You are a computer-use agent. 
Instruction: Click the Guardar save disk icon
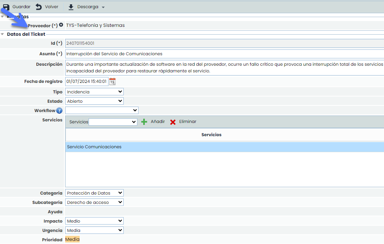pos(6,7)
